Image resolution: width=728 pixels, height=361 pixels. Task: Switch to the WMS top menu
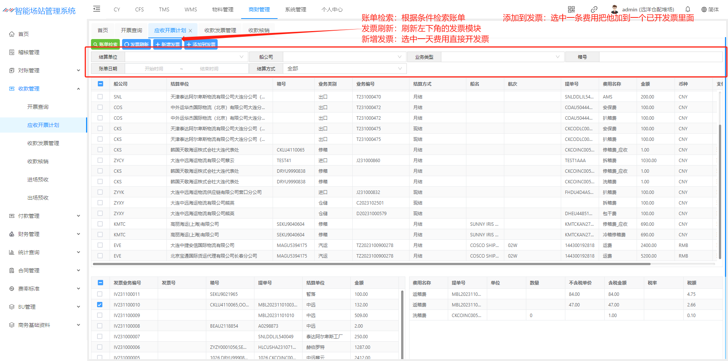click(x=191, y=9)
